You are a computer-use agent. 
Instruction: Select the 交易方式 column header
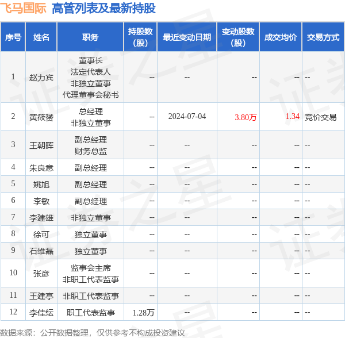323,37
